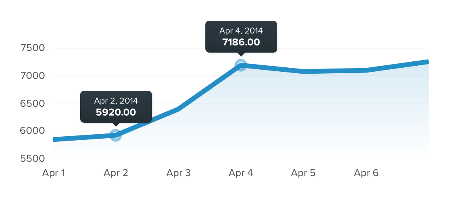Click the Apr 5 x-axis label
The image size is (449, 198).
(x=303, y=173)
